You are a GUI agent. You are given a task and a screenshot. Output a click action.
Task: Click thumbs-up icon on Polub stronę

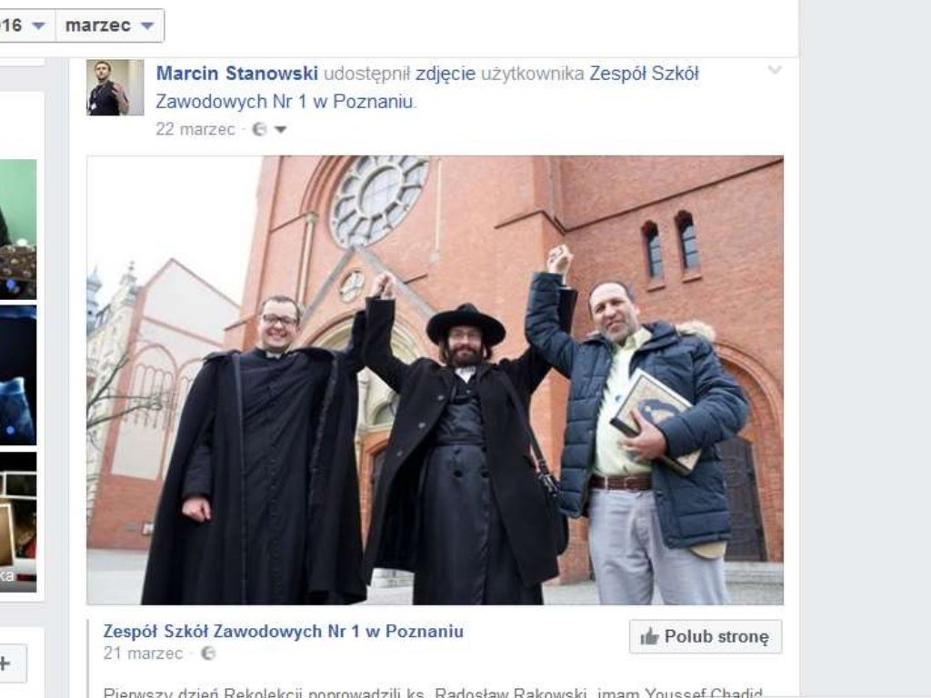(x=649, y=637)
